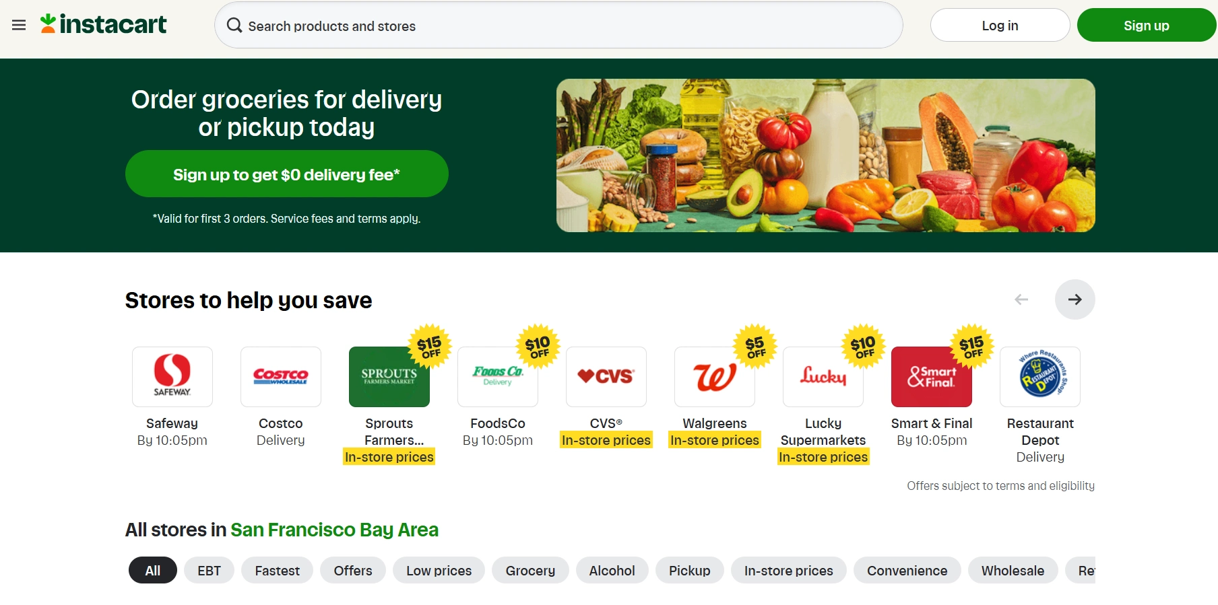The height and width of the screenshot is (605, 1218).
Task: Focus the Search products and stores field
Action: point(558,25)
